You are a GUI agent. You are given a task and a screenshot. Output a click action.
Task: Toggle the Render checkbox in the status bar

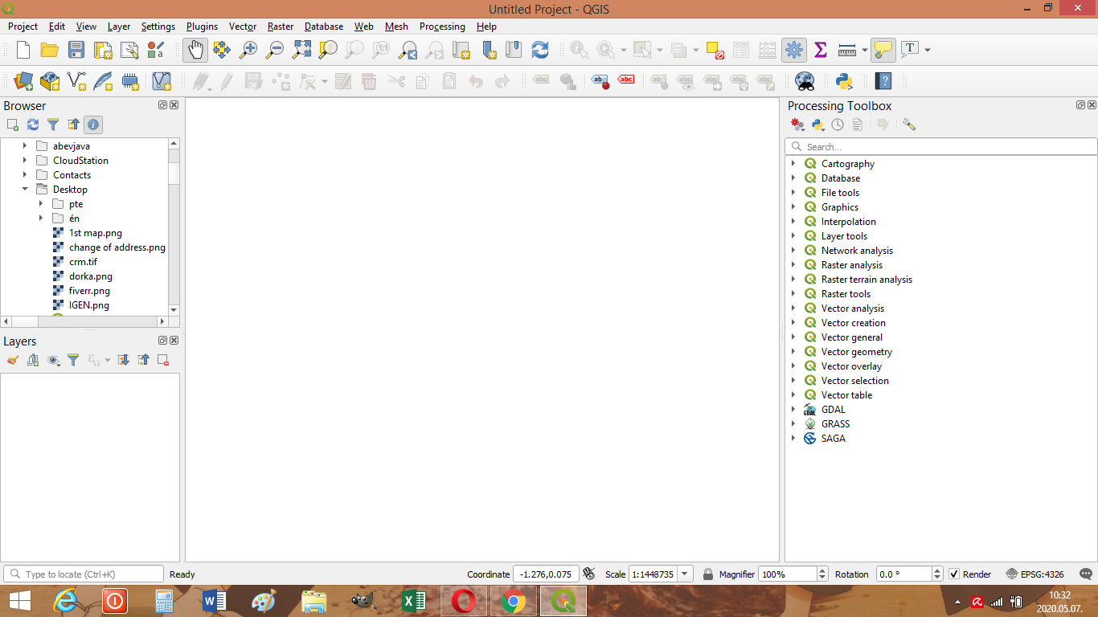tap(953, 574)
